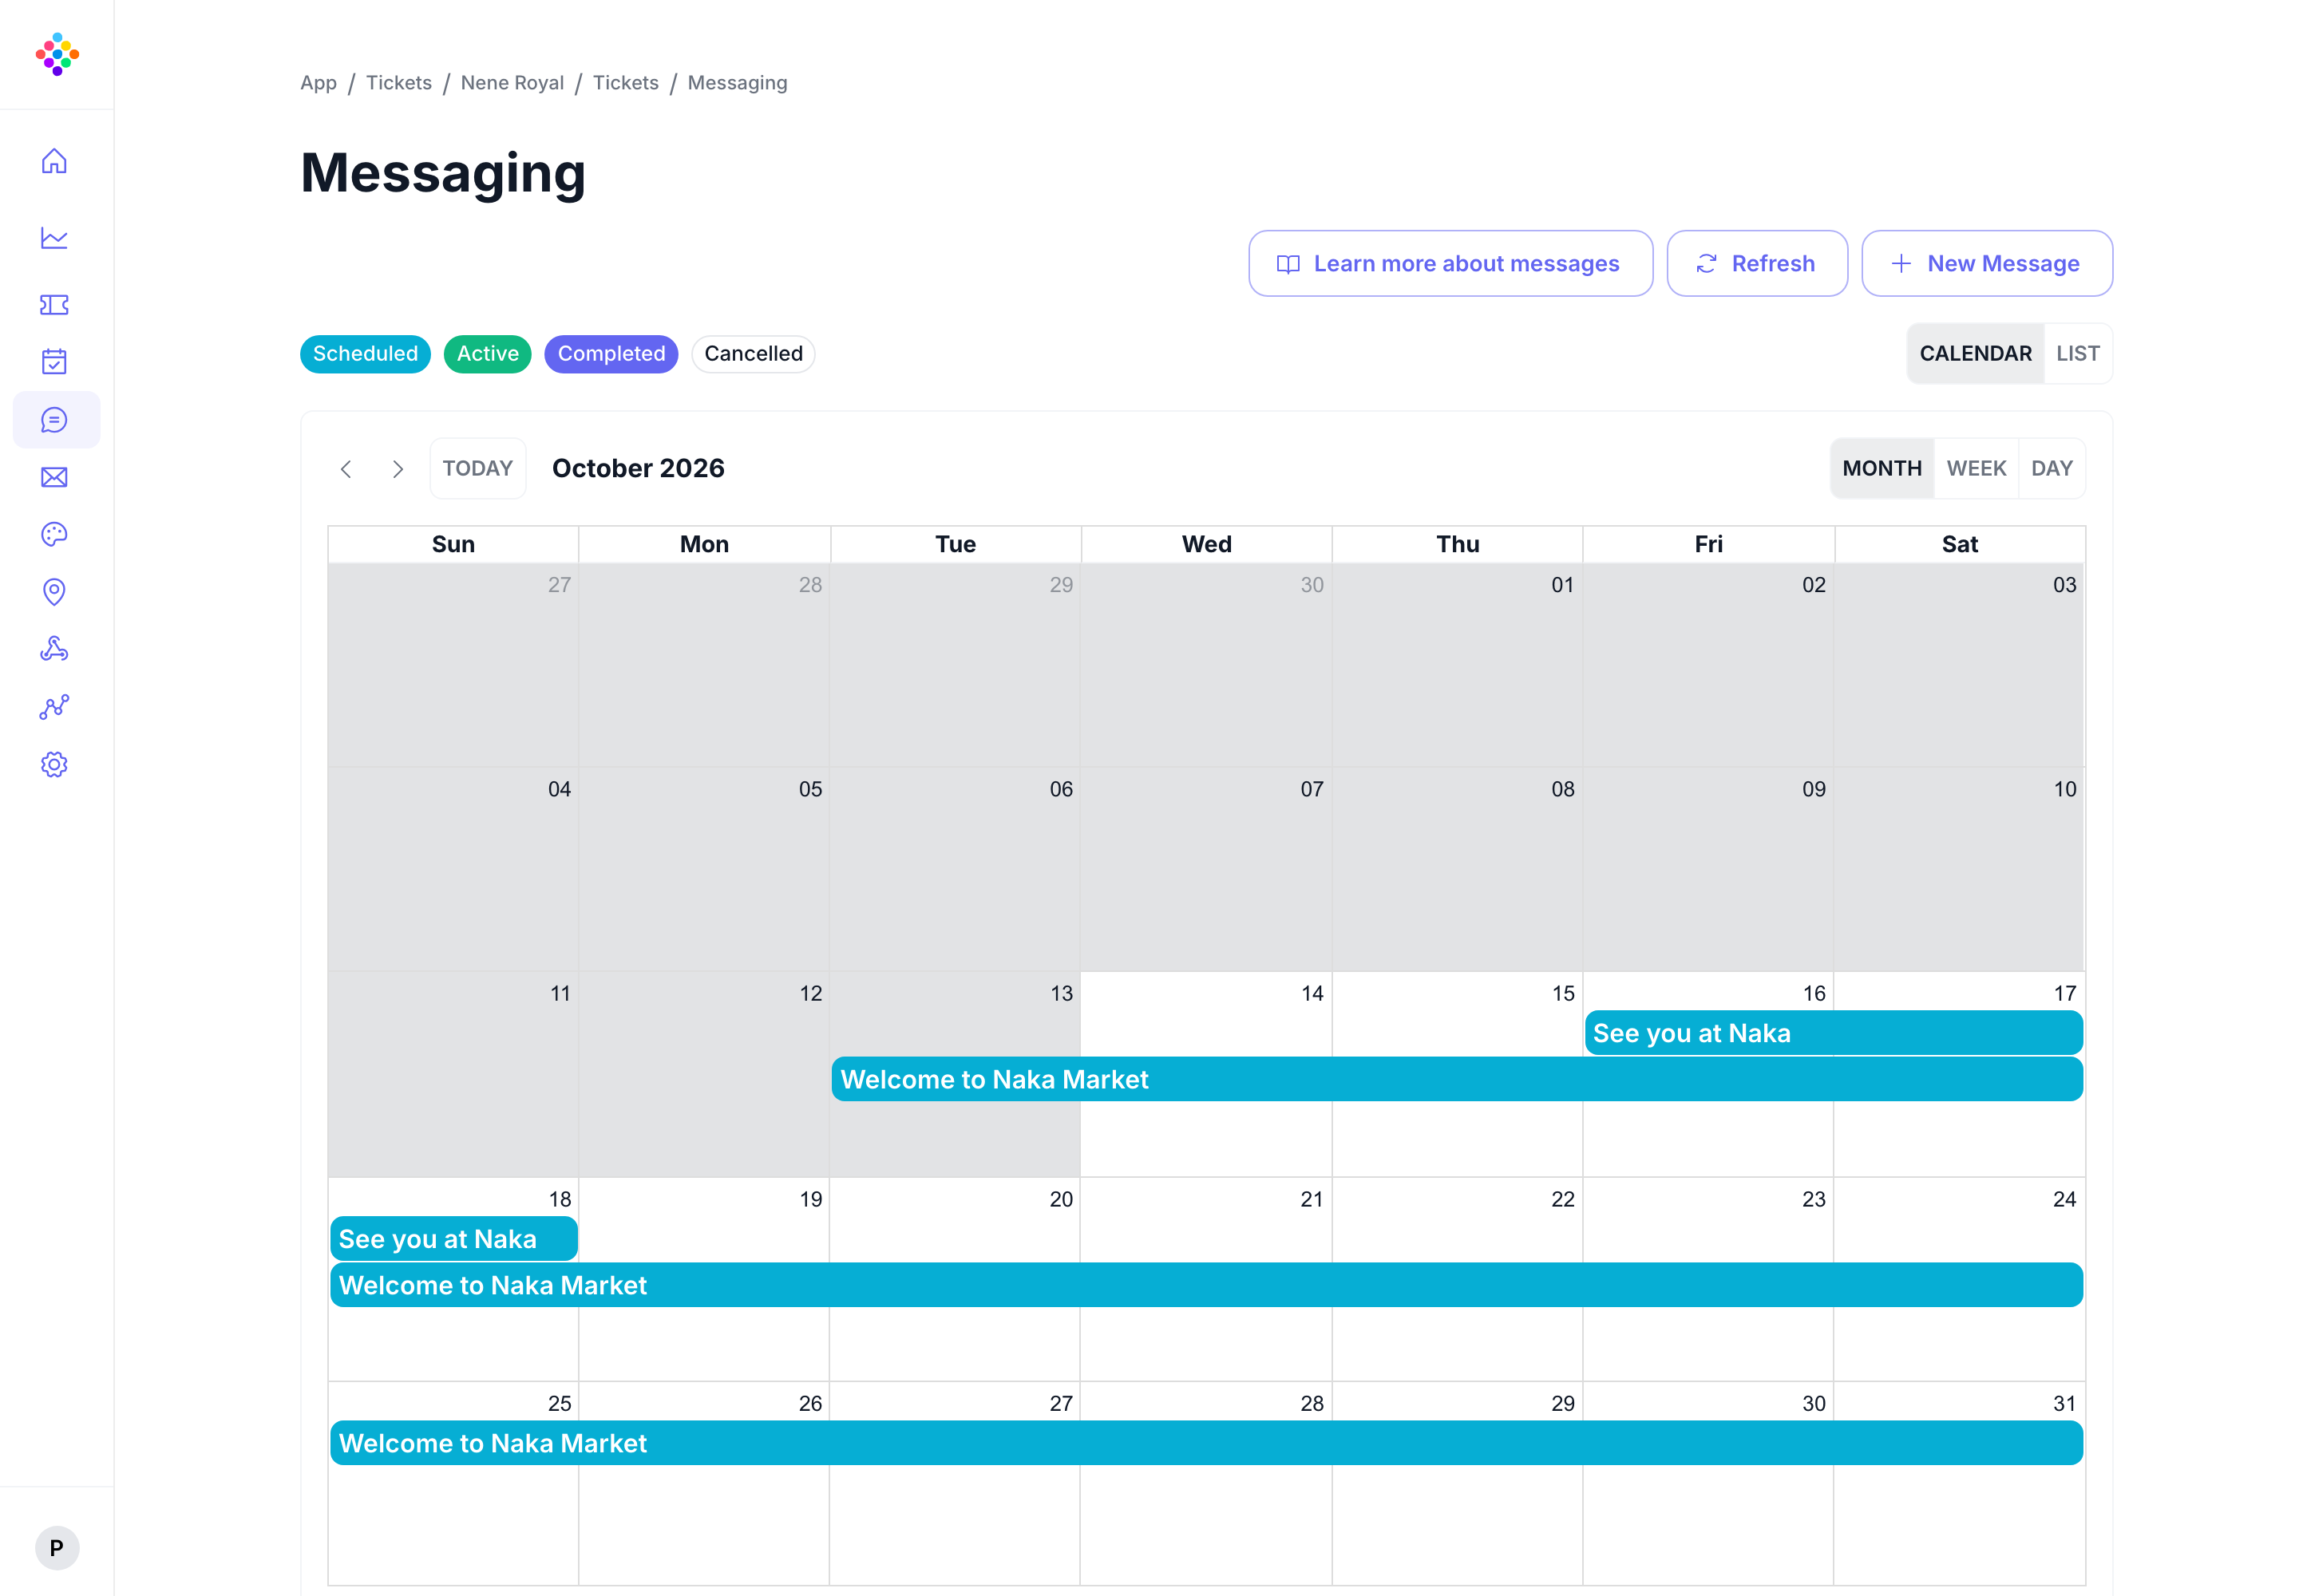
Task: Select October 29 on the calendar
Action: [x=1561, y=1403]
